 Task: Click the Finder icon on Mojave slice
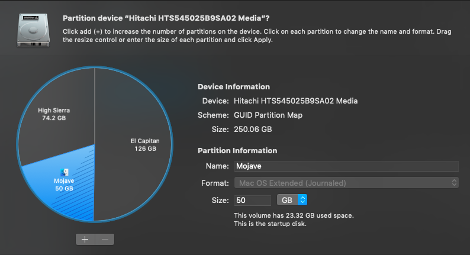pos(64,172)
